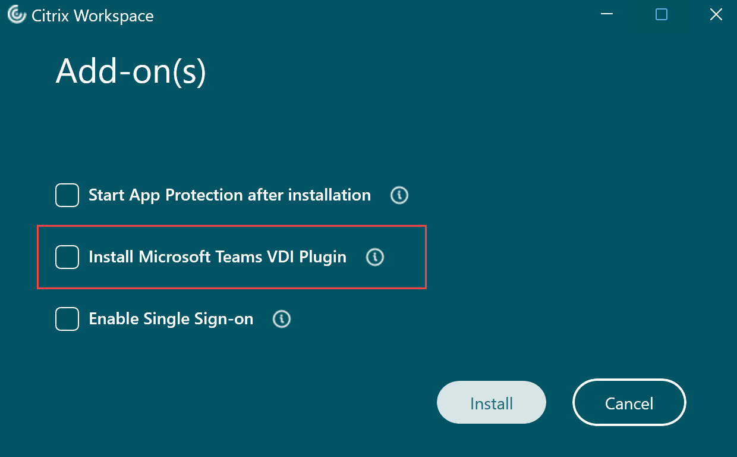
Task: Click inside the red highlighted plugin region
Action: (232, 257)
